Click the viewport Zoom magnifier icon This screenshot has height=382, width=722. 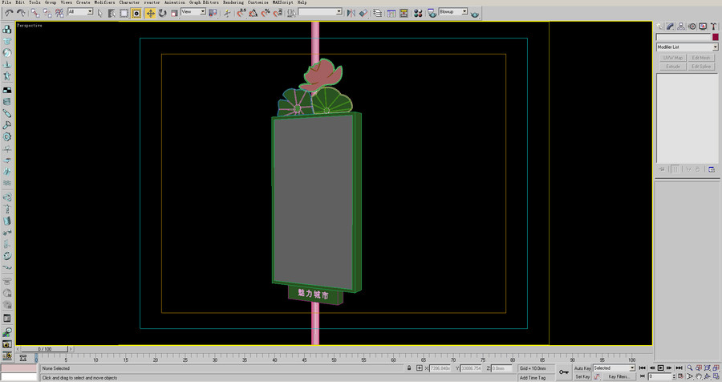tap(690, 368)
